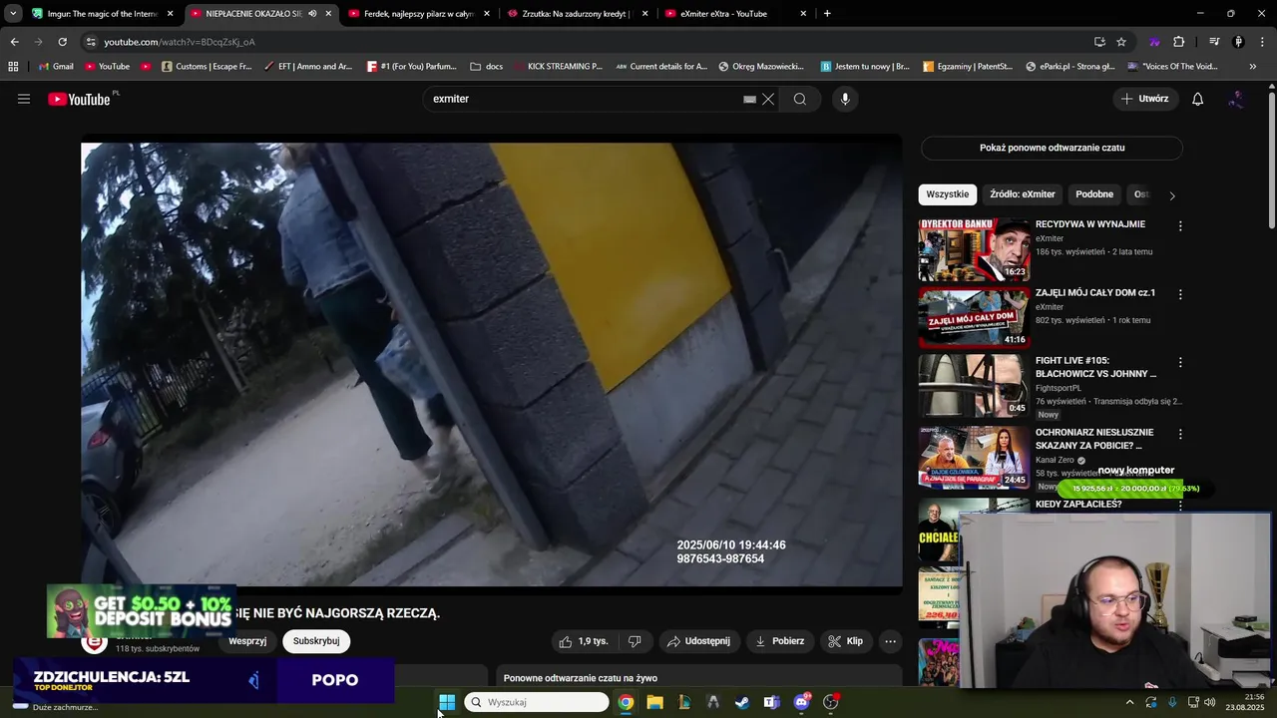Click the YouTube search input field

click(584, 99)
